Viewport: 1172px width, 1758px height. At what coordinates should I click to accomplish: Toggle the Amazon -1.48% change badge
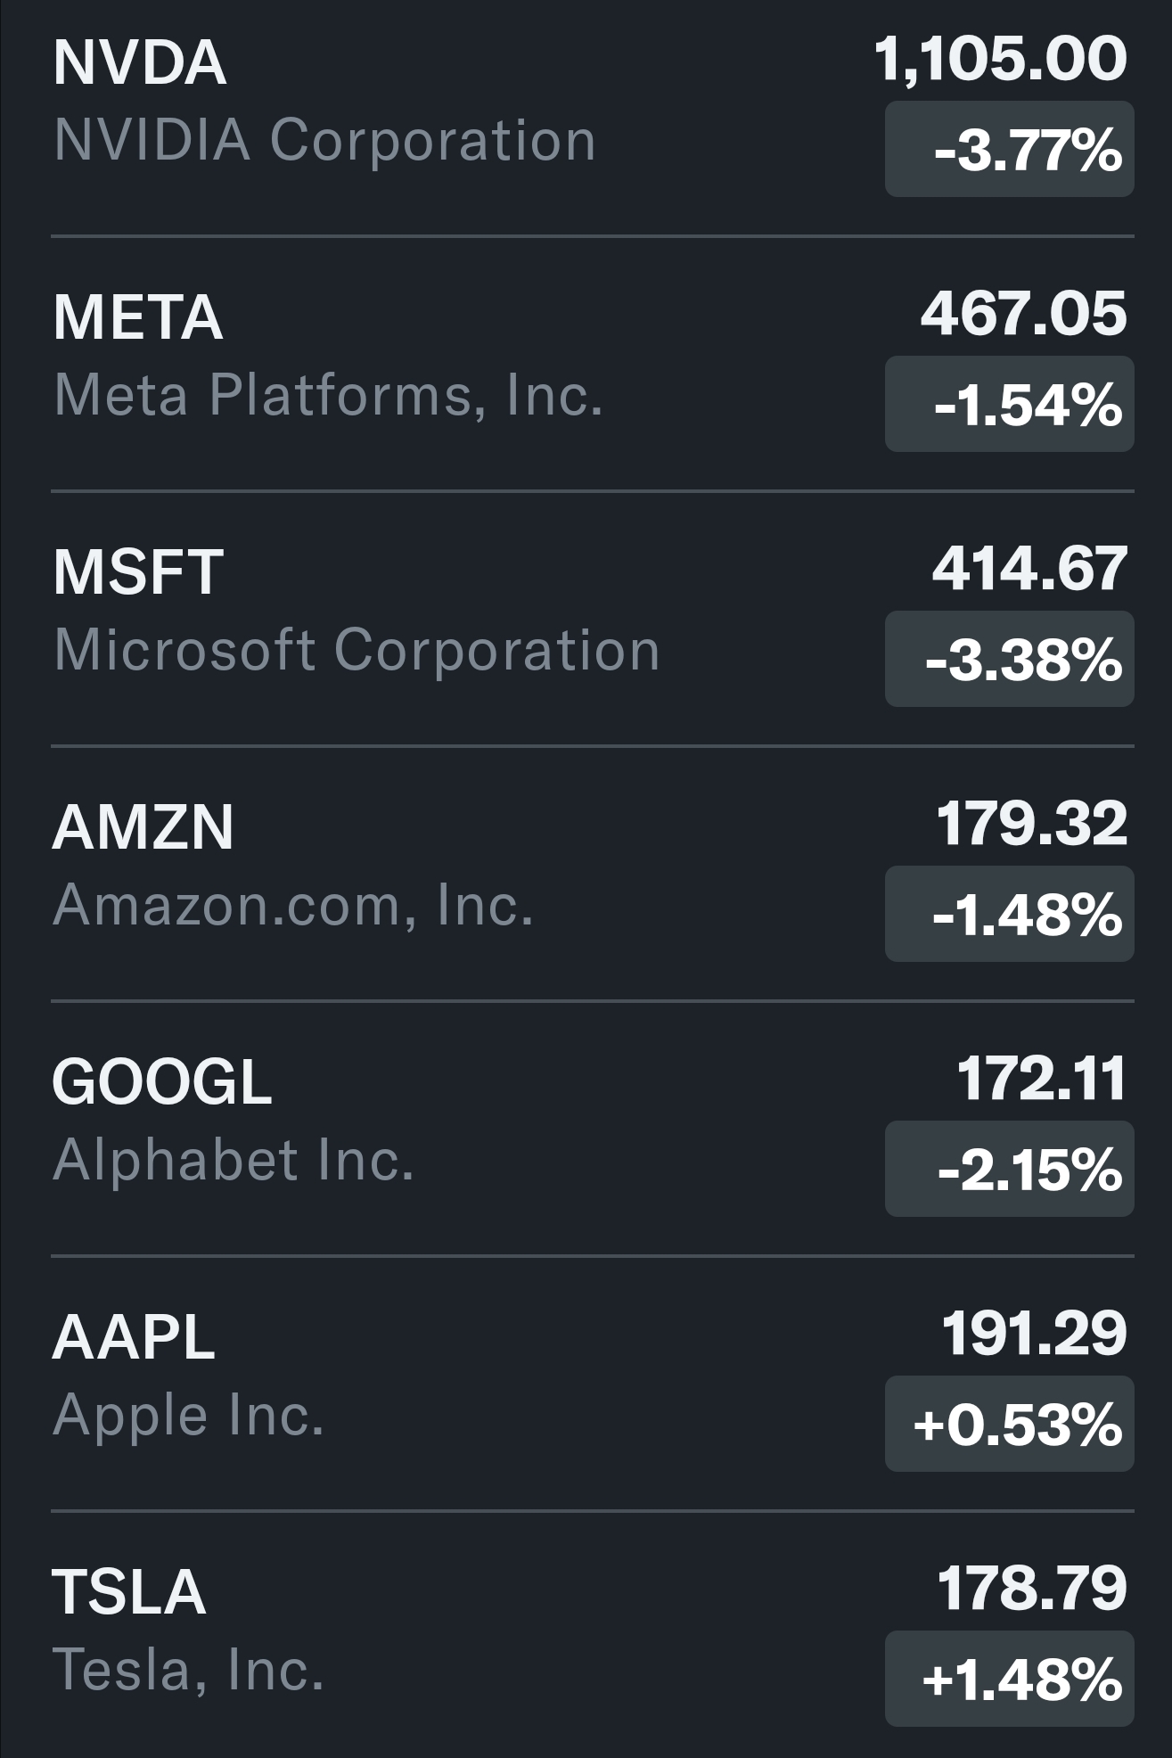[1009, 915]
